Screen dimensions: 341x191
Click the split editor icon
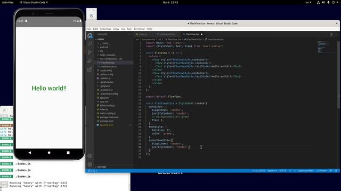[331, 34]
